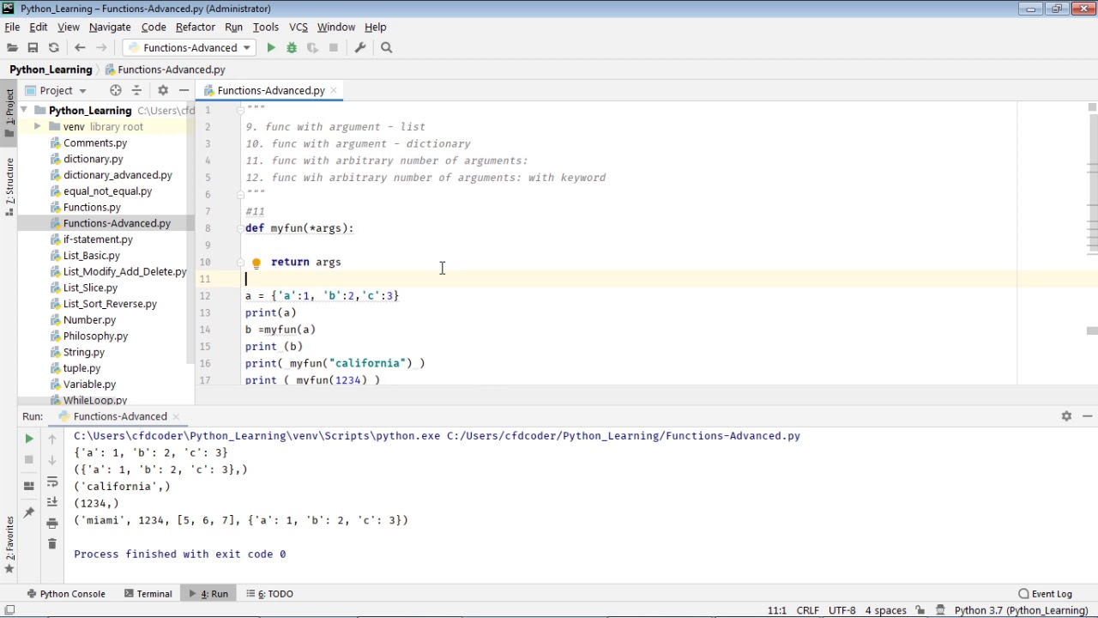The height and width of the screenshot is (618, 1098).
Task: Click the Run panel stop square icon
Action: pos(29,459)
